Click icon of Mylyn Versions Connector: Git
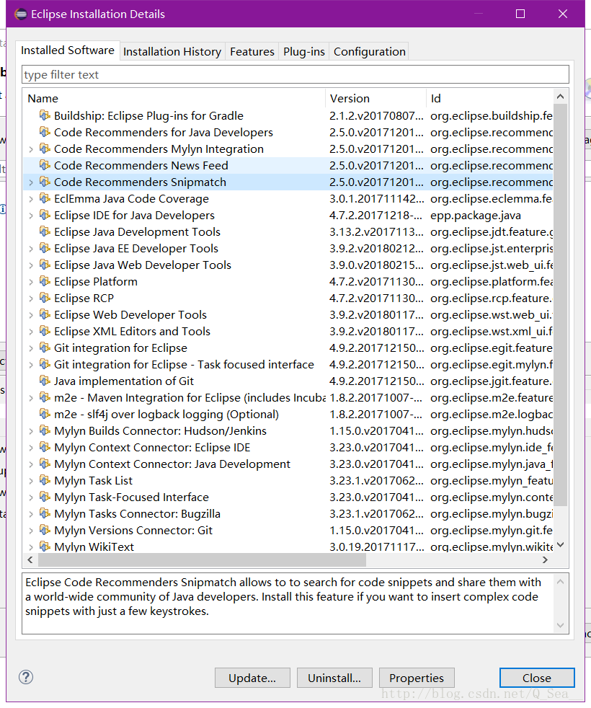This screenshot has width=591, height=708. tap(45, 530)
